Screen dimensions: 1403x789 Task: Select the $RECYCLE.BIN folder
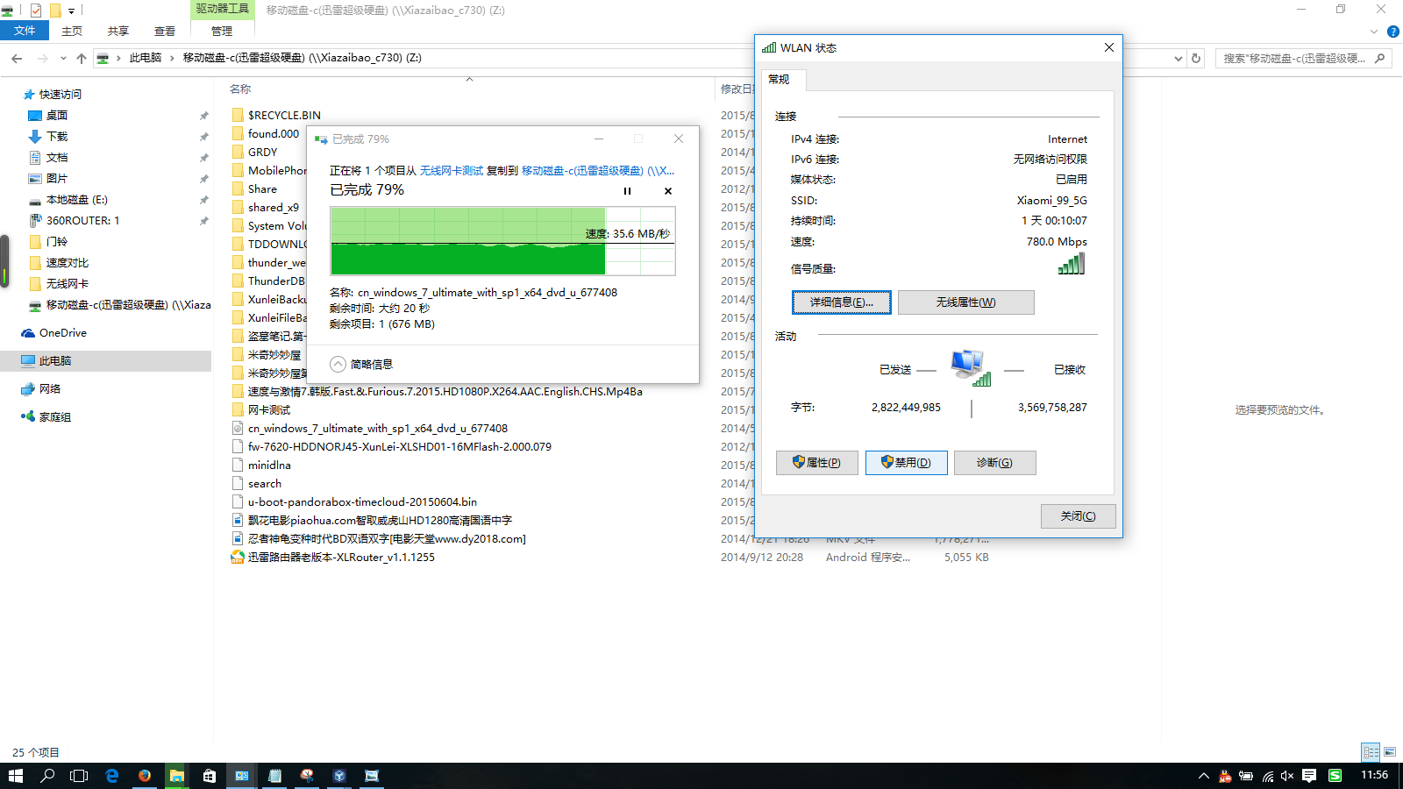(x=284, y=115)
